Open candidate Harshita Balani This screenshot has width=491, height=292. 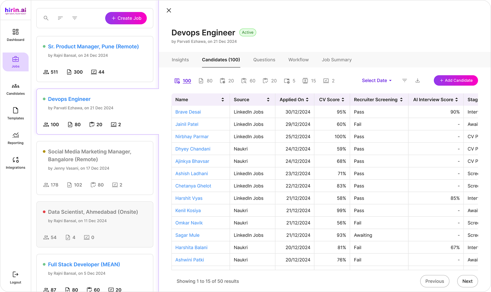(192, 248)
